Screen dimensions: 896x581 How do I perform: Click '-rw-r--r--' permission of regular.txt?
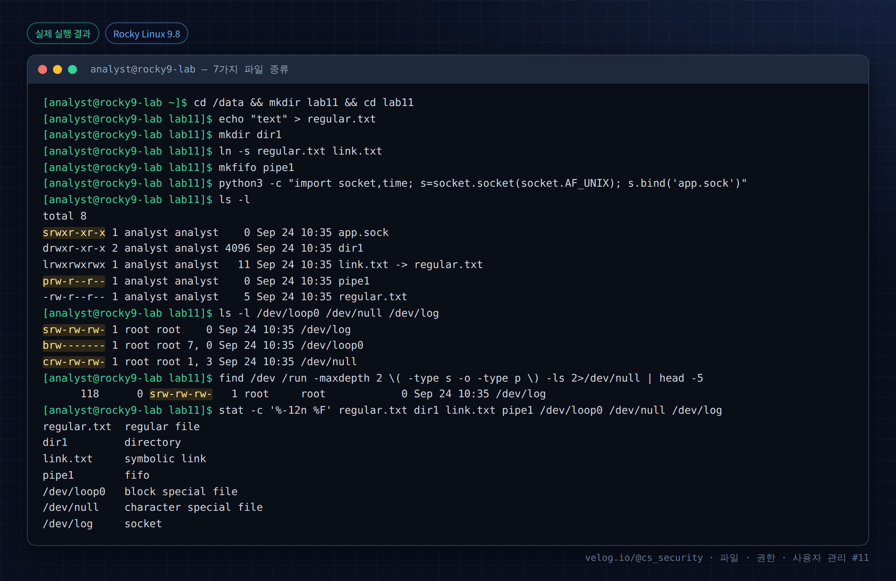coord(74,297)
